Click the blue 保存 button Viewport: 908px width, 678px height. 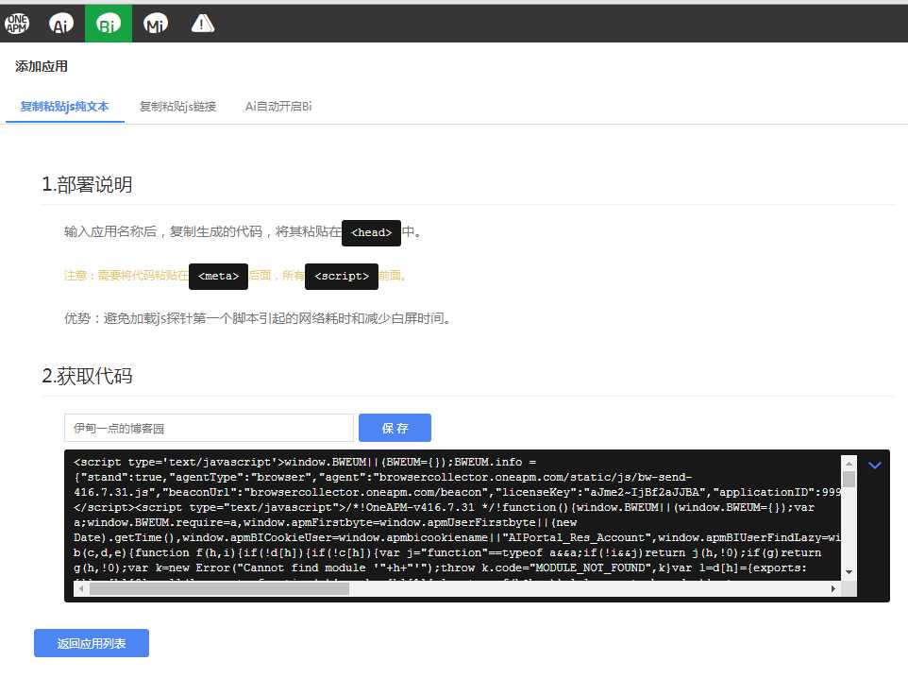pyautogui.click(x=395, y=429)
